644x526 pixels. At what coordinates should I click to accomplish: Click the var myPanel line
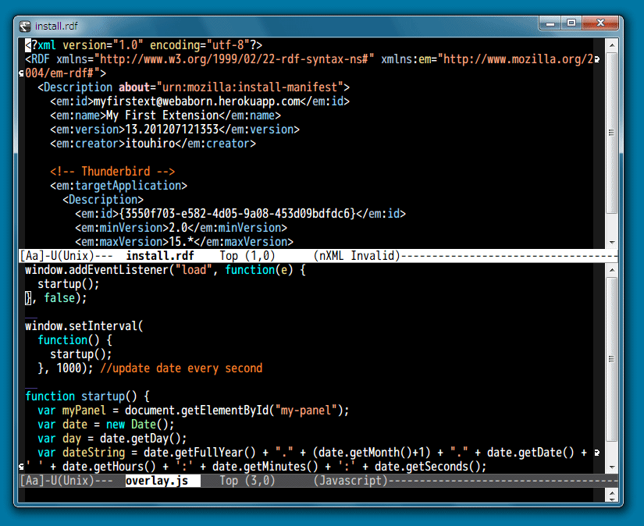point(194,410)
